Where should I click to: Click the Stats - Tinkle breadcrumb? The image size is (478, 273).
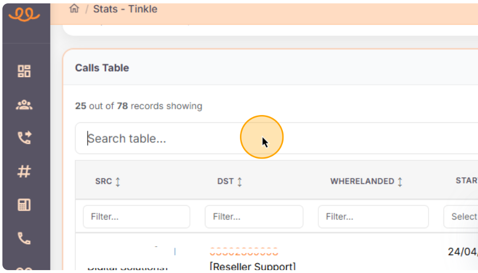point(125,9)
